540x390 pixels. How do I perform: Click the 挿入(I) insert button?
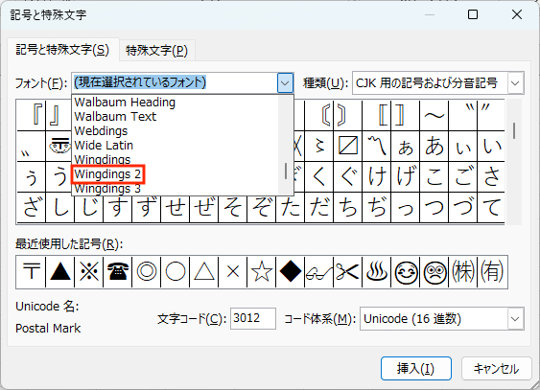tap(415, 369)
